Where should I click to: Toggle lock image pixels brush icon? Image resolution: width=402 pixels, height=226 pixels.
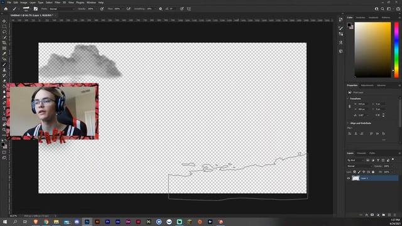pyautogui.click(x=359, y=172)
